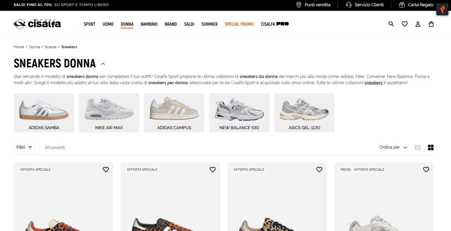This screenshot has width=451, height=231.
Task: Open the wishlist heart in header
Action: coord(404,24)
